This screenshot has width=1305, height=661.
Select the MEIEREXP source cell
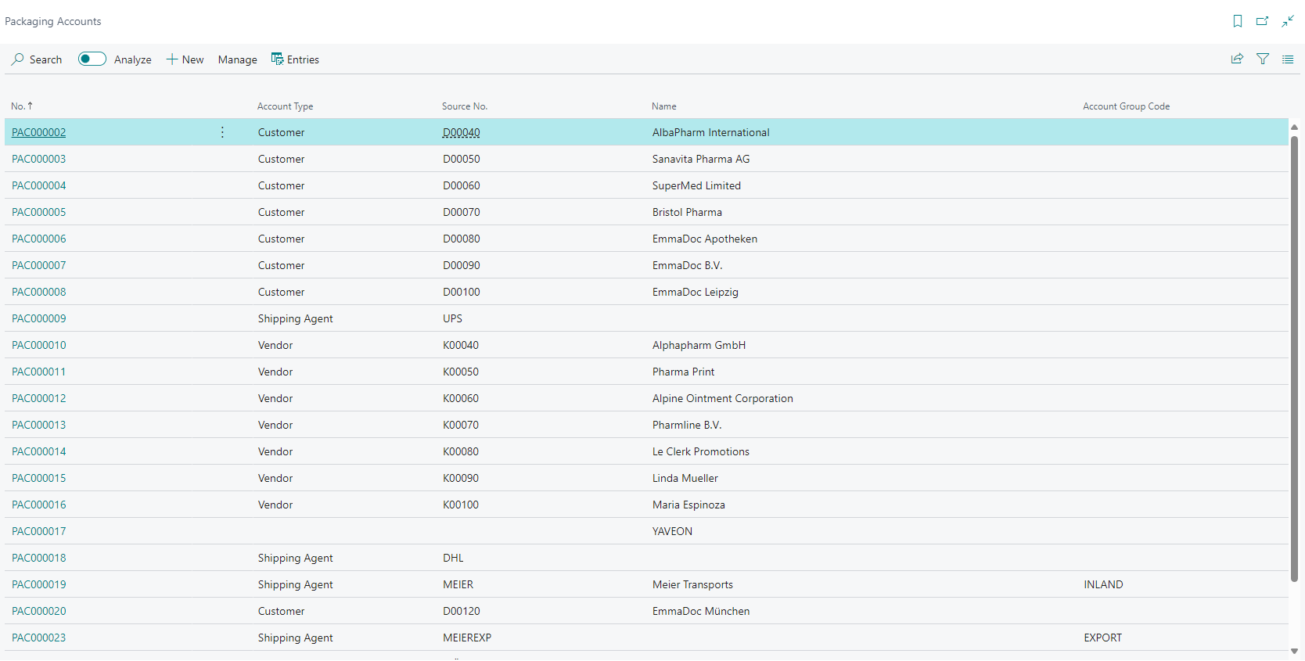pyautogui.click(x=467, y=638)
